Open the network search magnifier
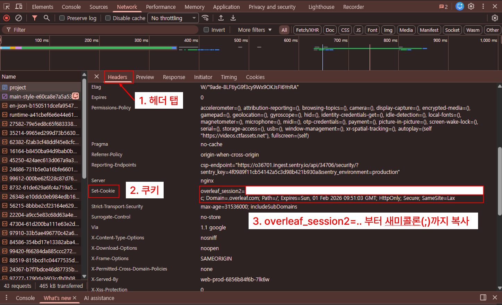The height and width of the screenshot is (305, 502). pos(46,18)
